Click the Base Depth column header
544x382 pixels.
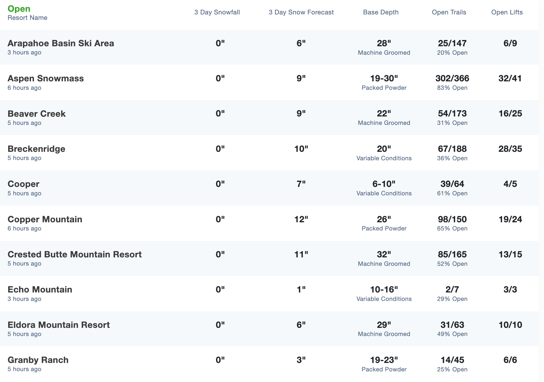pyautogui.click(x=381, y=12)
